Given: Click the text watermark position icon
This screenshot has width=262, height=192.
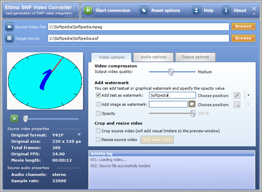Looking at the screenshot, I should coord(237,95).
